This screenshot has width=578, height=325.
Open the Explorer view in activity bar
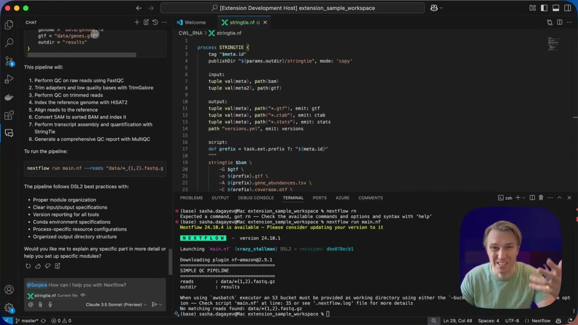click(x=9, y=25)
